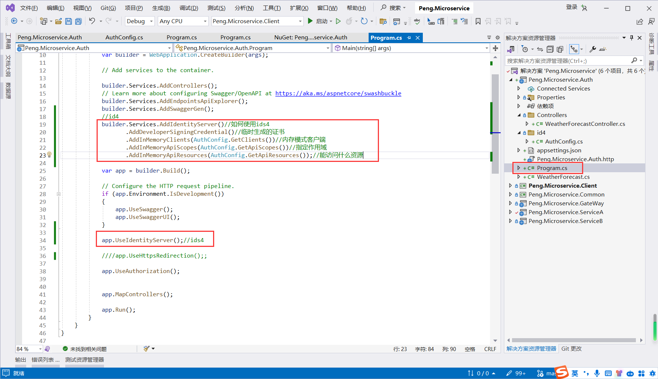The width and height of the screenshot is (658, 379).
Task: Open properties with the wrench icon
Action: (x=593, y=49)
